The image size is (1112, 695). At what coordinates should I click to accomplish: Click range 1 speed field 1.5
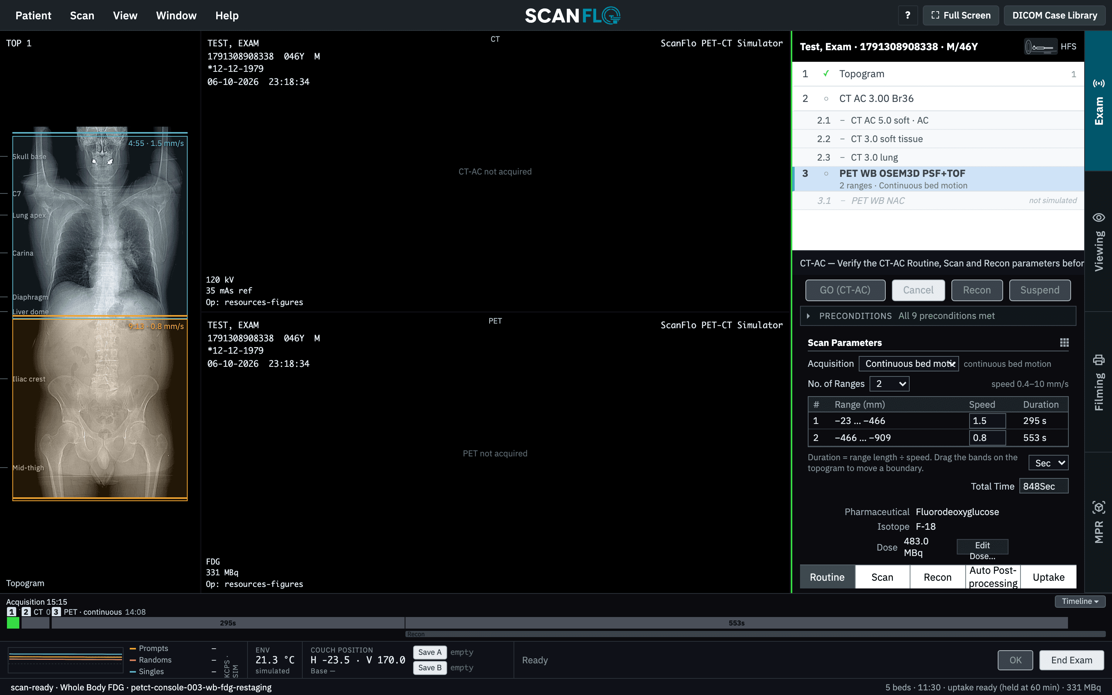point(987,420)
